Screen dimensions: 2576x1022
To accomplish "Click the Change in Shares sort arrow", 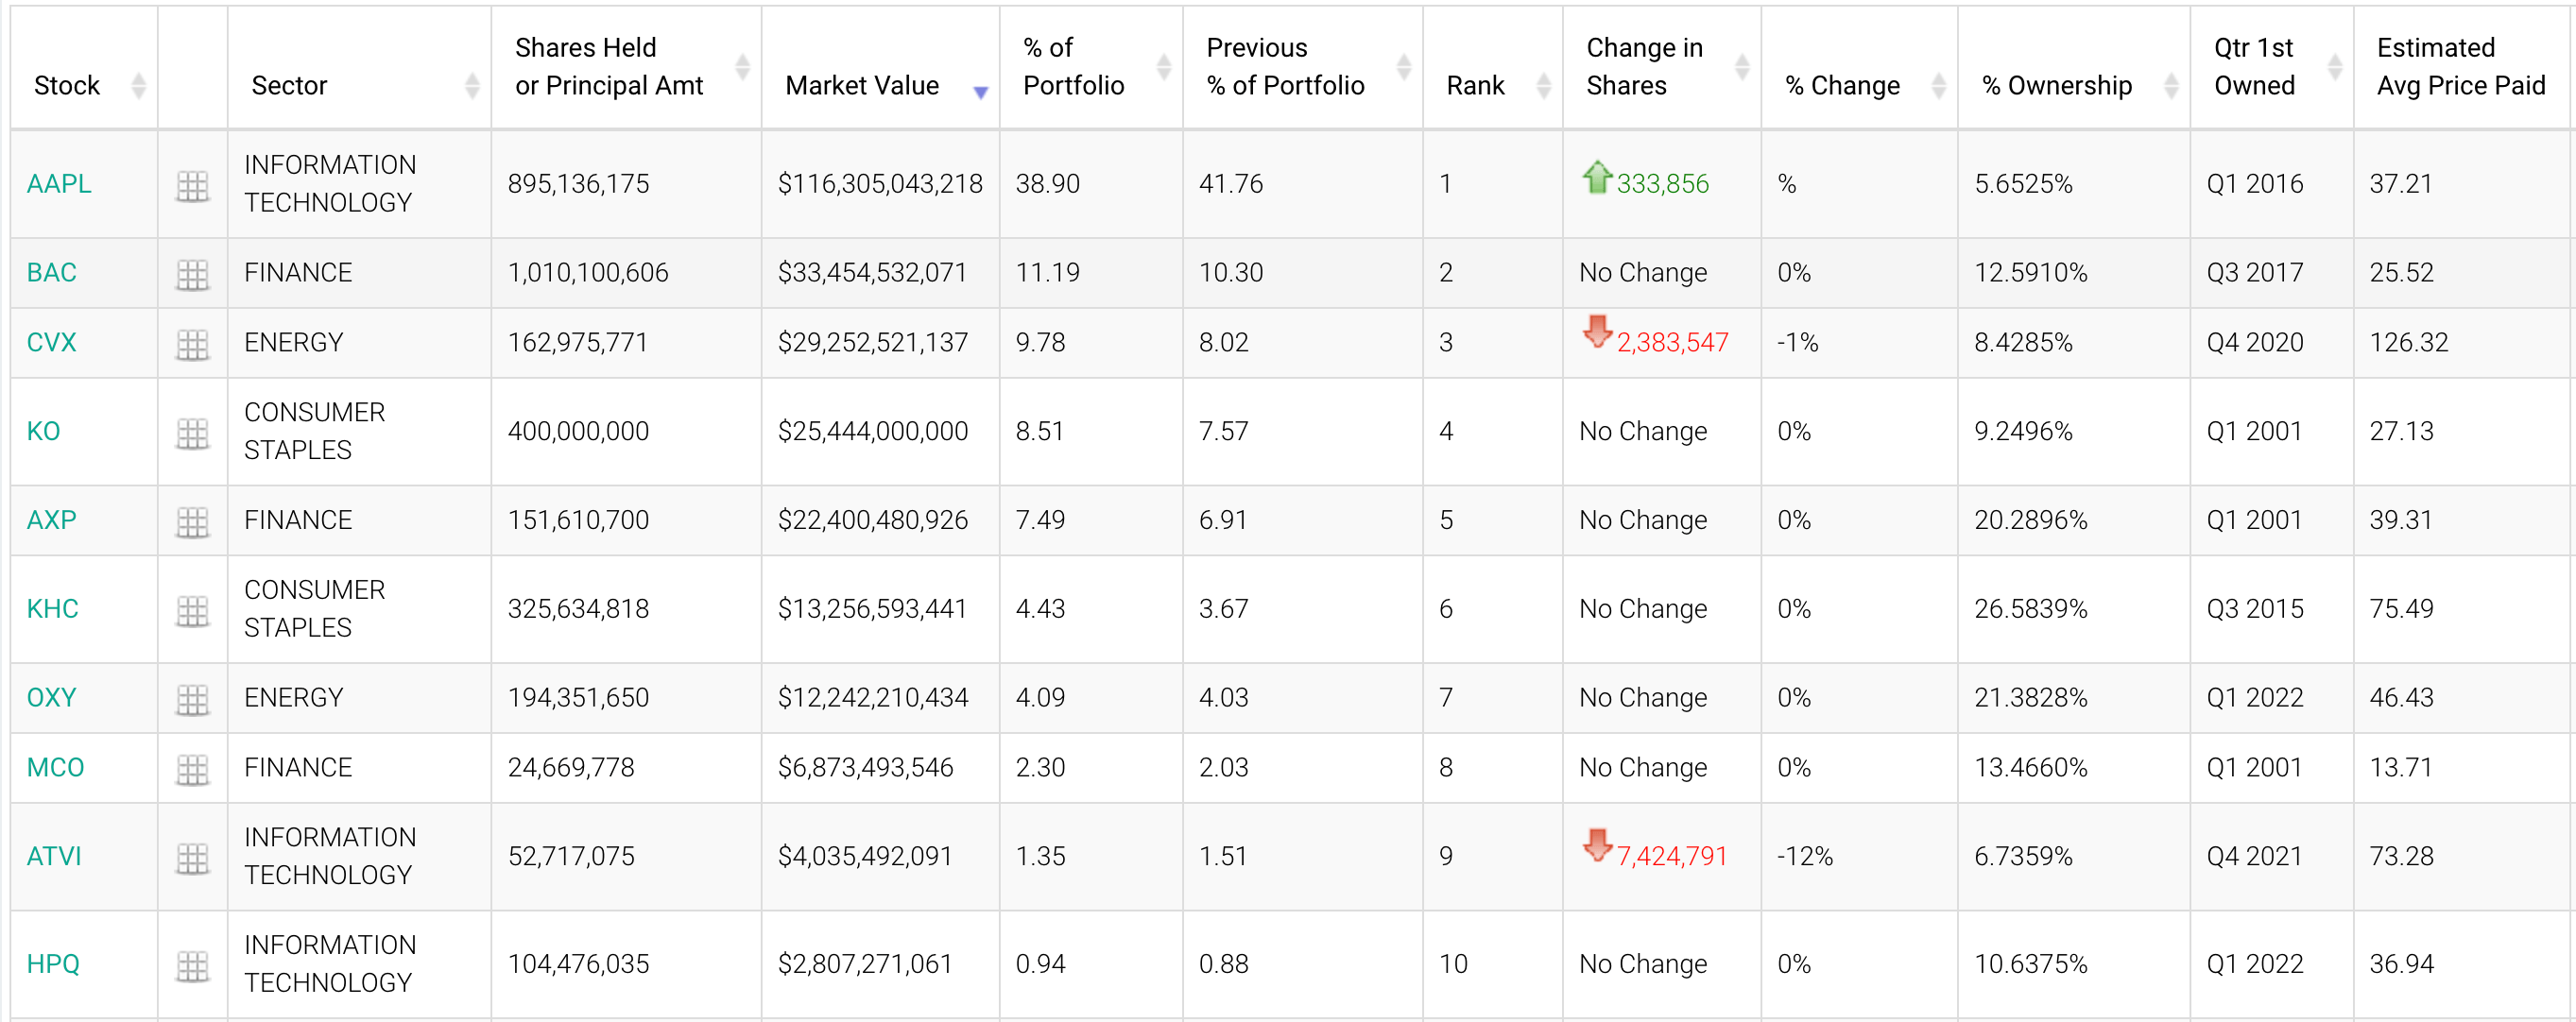I will click(x=1744, y=54).
